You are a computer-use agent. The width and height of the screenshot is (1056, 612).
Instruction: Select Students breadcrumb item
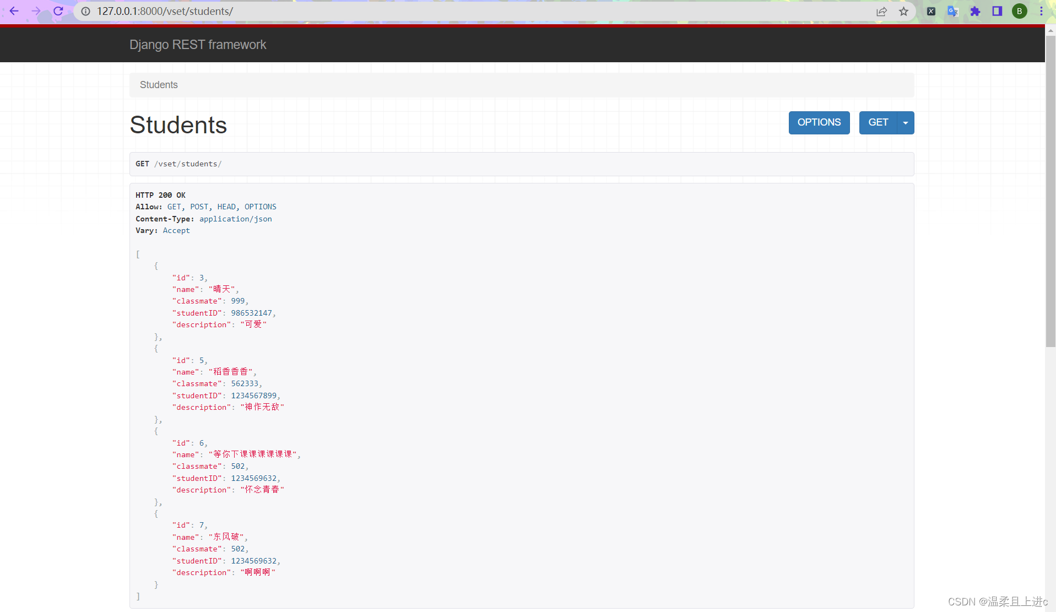[159, 85]
